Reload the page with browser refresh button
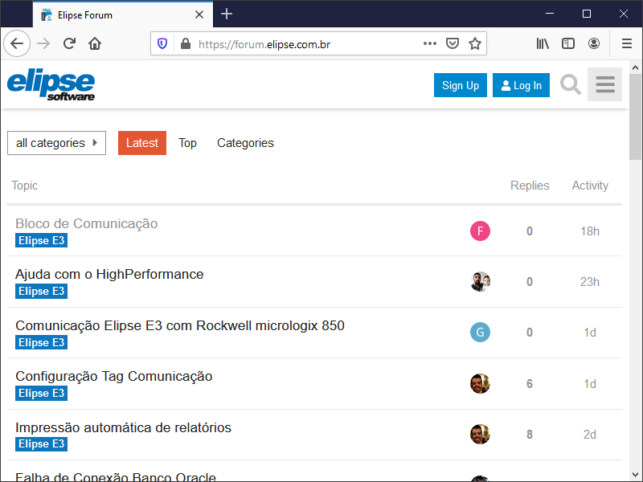 69,43
